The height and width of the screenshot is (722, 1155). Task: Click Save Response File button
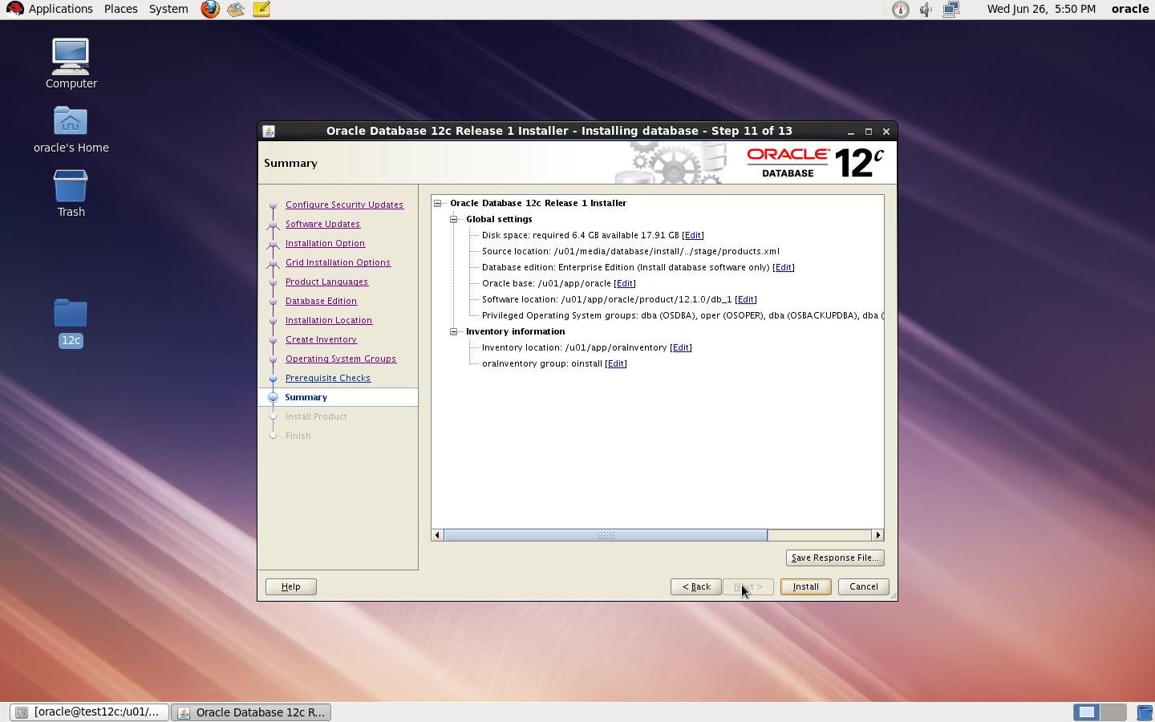[834, 558]
